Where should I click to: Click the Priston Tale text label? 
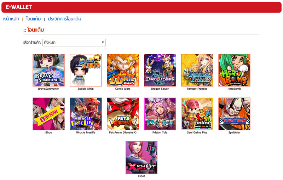coord(160,133)
